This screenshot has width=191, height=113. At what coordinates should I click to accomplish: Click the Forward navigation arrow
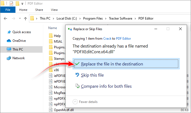click(13, 18)
